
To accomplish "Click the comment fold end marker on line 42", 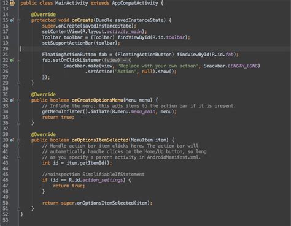I will pyautogui.click(x=18, y=157).
